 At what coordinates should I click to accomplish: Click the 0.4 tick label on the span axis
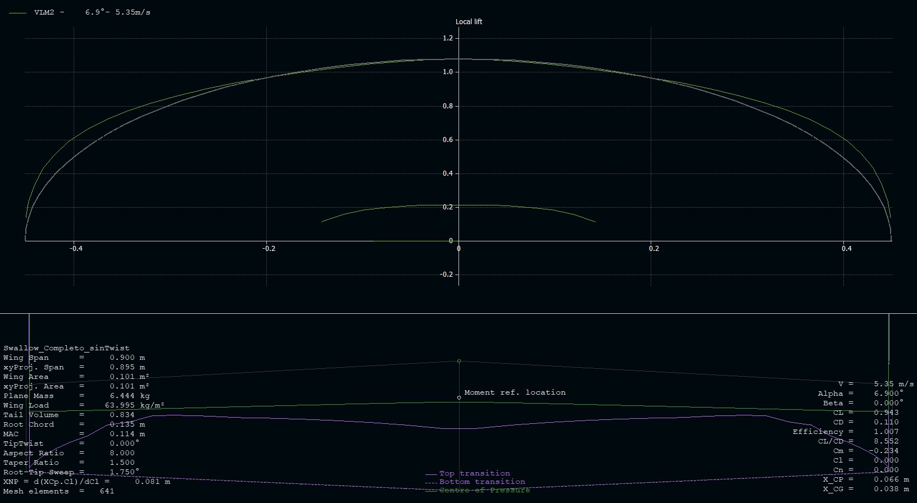click(x=847, y=249)
